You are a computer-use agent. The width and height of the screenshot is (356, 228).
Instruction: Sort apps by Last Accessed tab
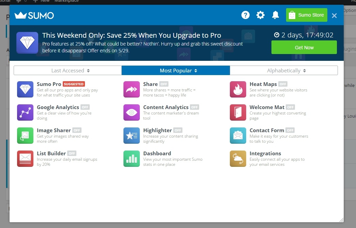68,70
